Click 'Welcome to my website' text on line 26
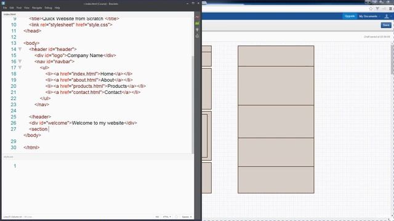Image resolution: width=394 pixels, height=221 pixels. pyautogui.click(x=98, y=123)
